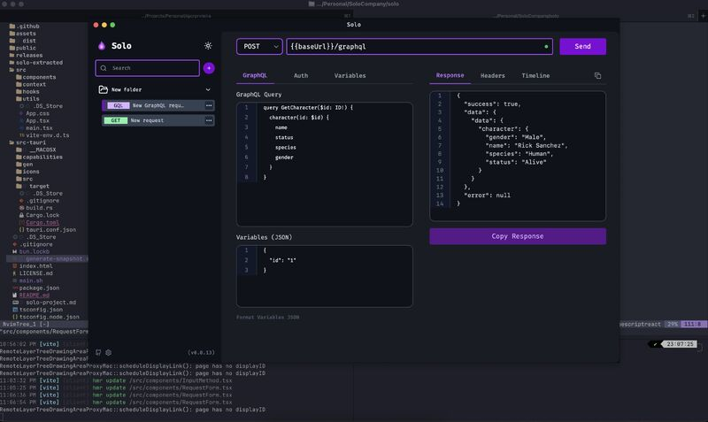Click the "error": null response line

click(487, 196)
